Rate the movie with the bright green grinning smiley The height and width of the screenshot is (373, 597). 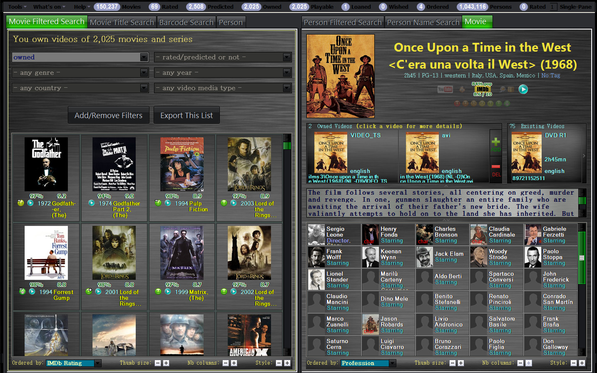point(507,103)
